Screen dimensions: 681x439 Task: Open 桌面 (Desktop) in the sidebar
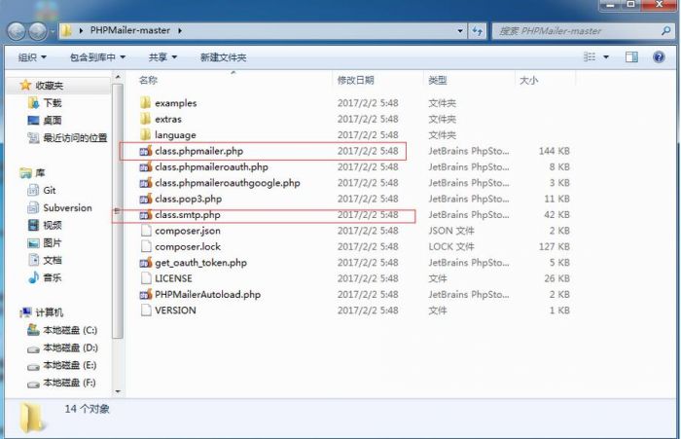[45, 121]
